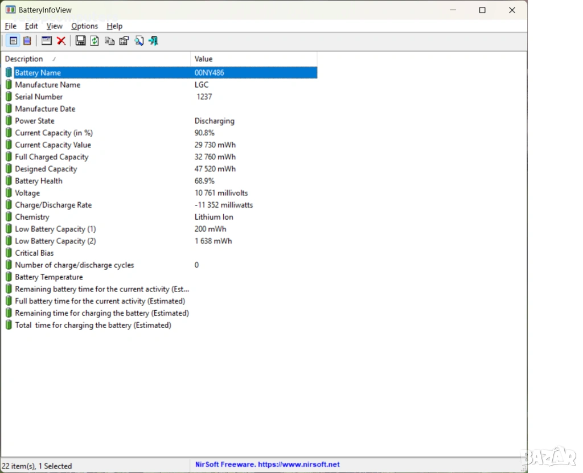
Task: Open the Help menu
Action: [x=114, y=26]
